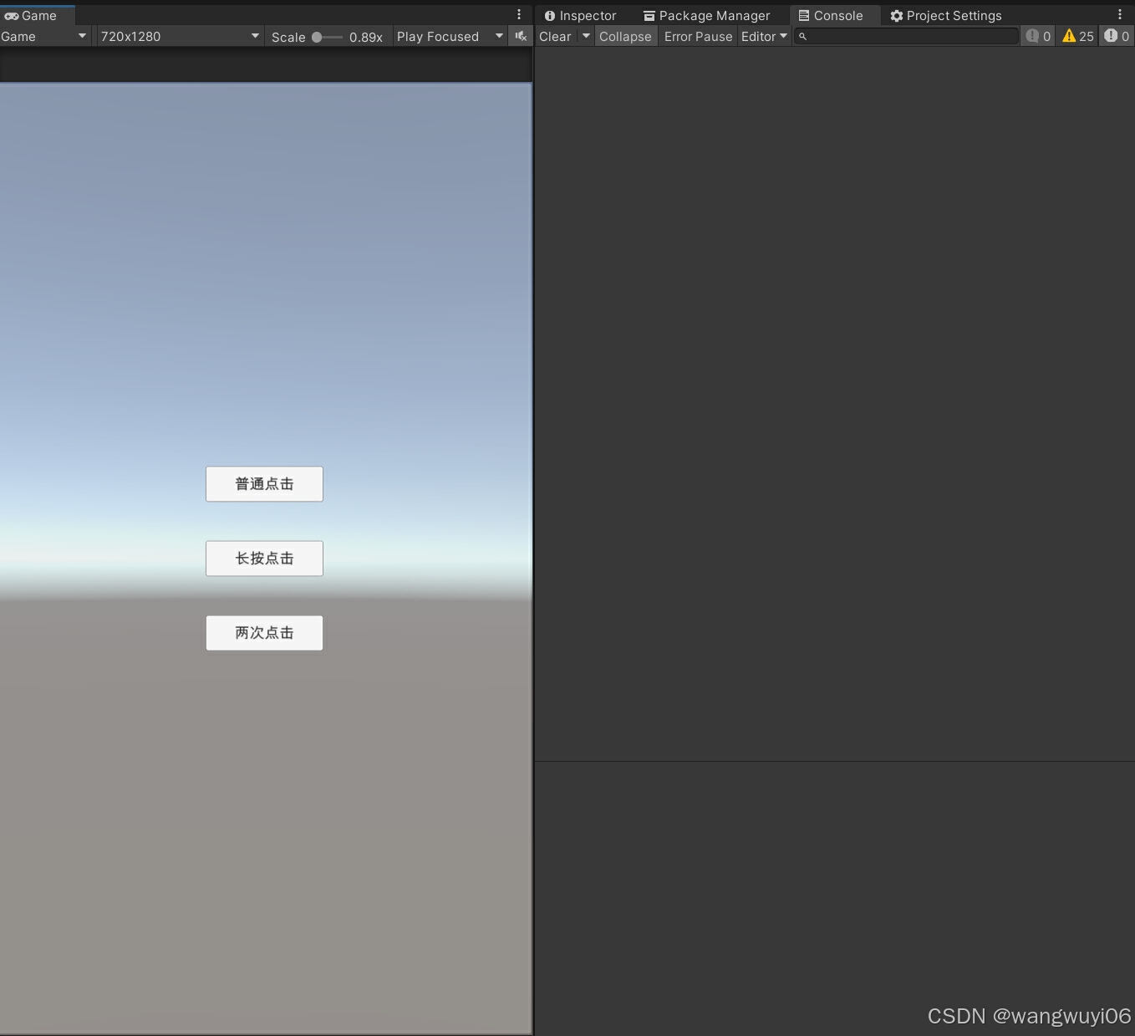Toggle the mute audio icon in Game view

pyautogui.click(x=520, y=36)
